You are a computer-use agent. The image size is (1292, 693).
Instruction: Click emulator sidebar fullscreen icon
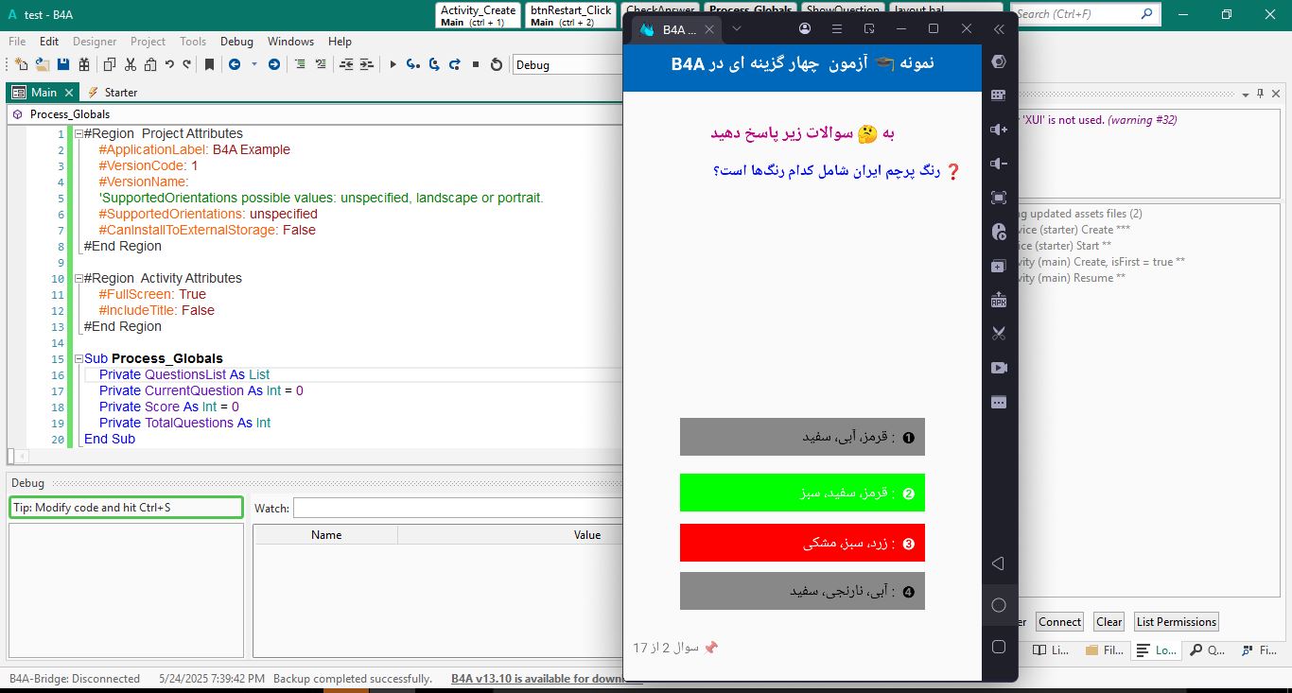coord(999,198)
